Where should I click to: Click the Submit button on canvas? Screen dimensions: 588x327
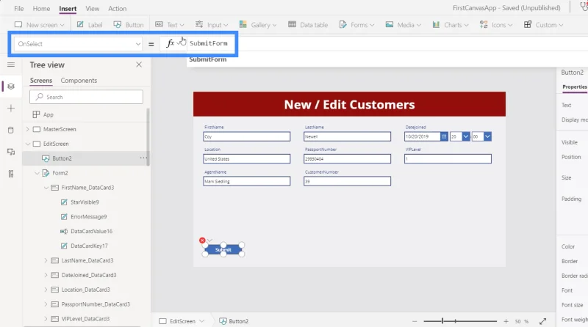coord(223,249)
